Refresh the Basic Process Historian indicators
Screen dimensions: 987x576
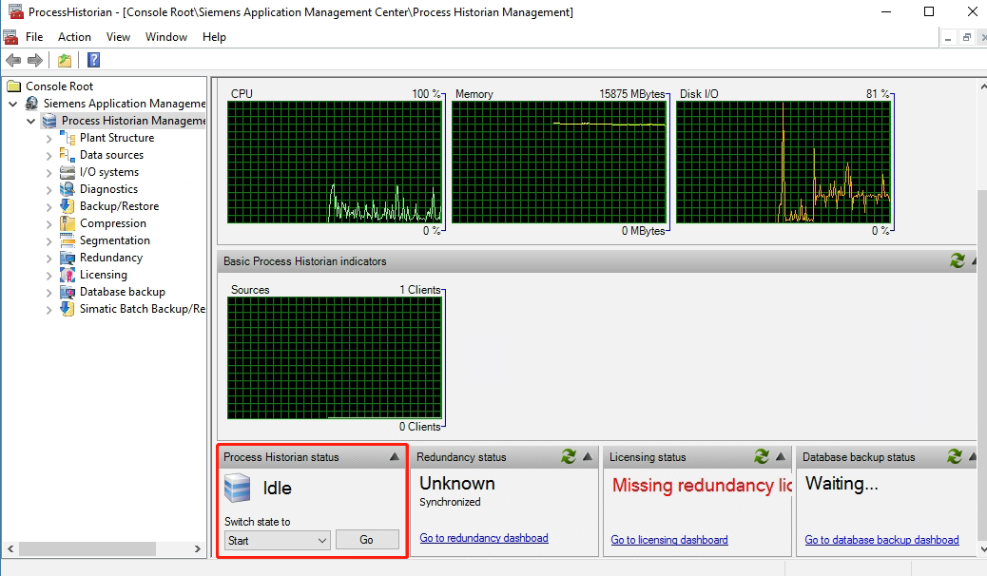(958, 260)
